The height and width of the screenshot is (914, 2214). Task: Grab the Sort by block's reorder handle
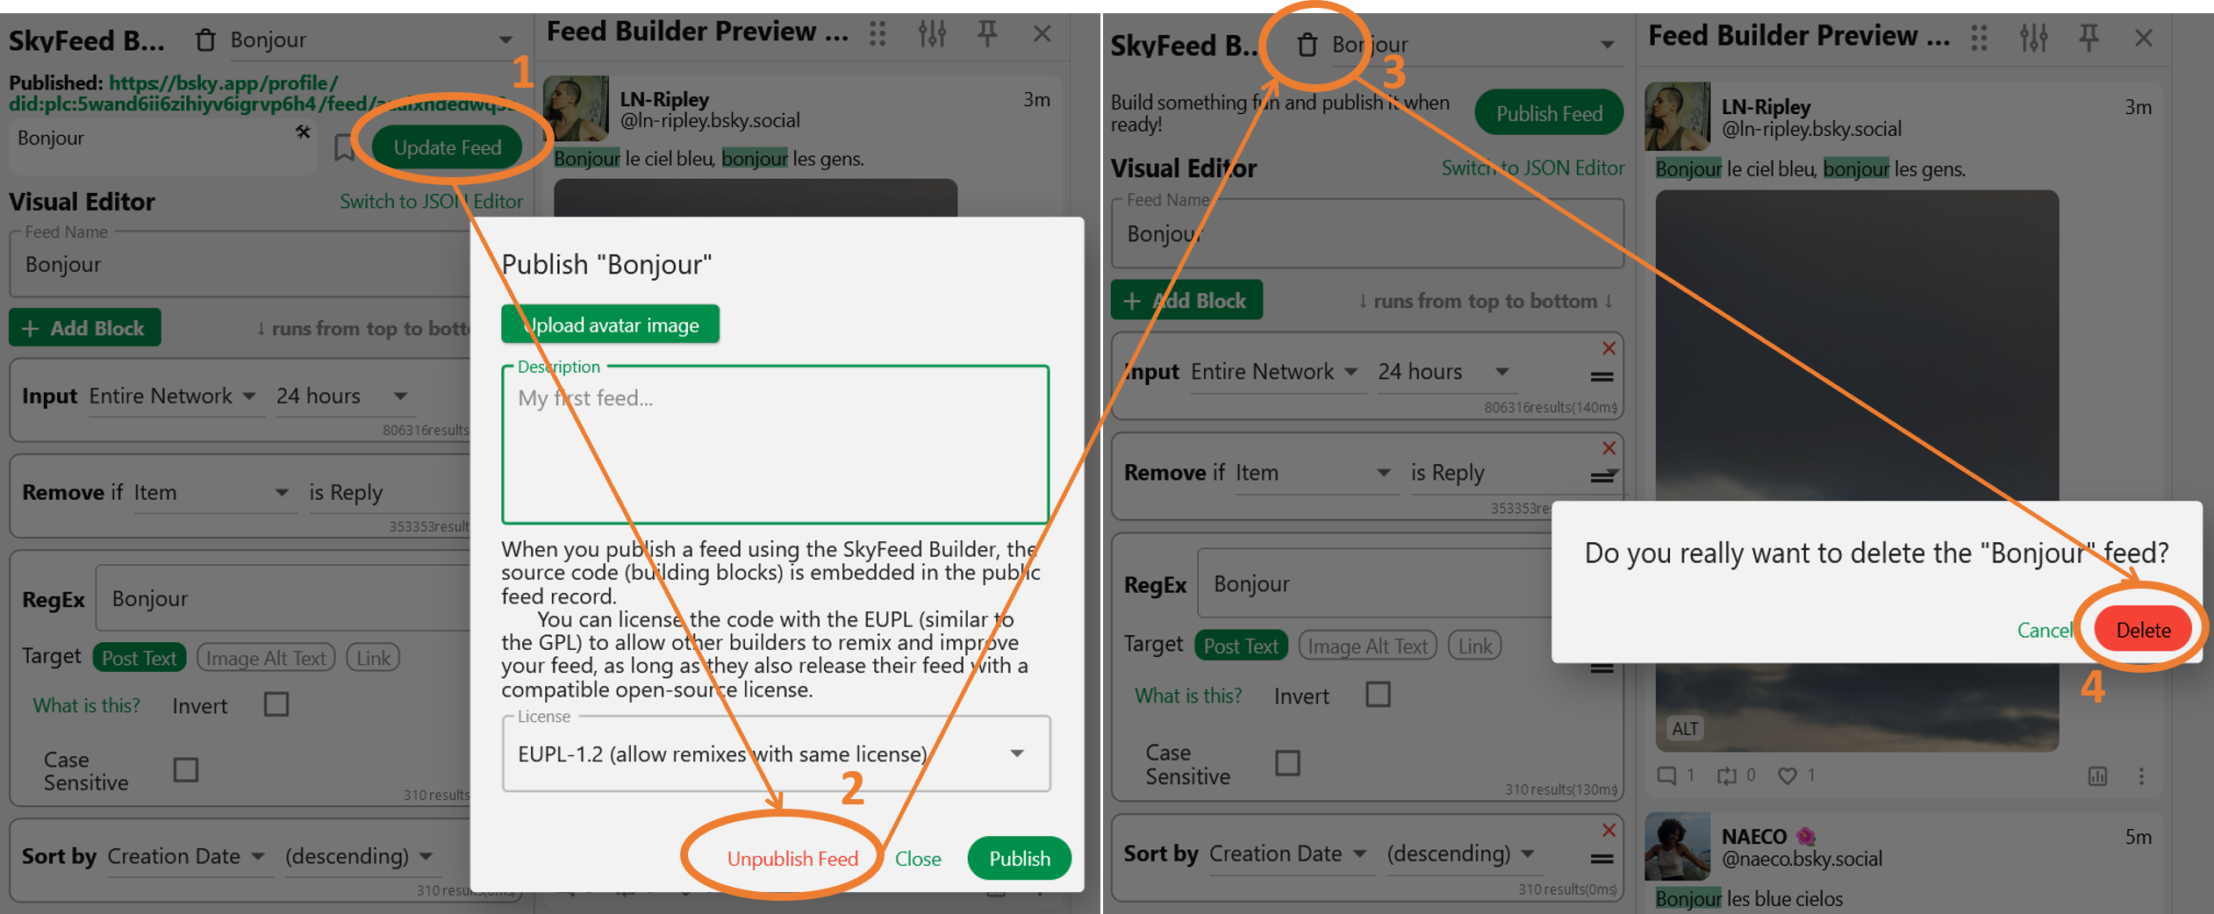[1602, 859]
